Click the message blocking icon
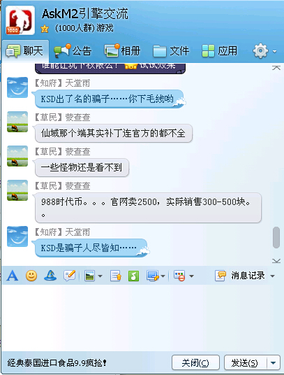284x375 pixels. pos(179,276)
